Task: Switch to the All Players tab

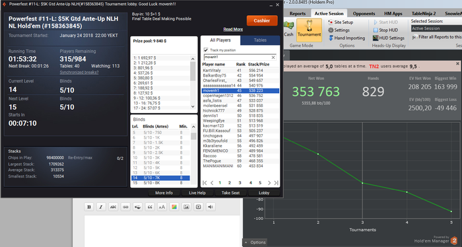Action: tap(220, 40)
